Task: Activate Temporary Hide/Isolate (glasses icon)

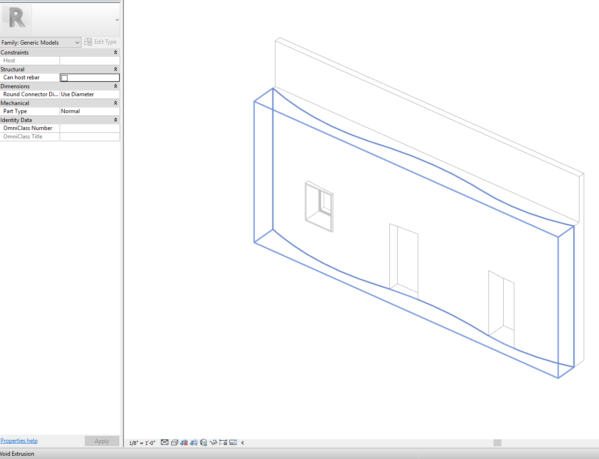Action: tap(213, 442)
